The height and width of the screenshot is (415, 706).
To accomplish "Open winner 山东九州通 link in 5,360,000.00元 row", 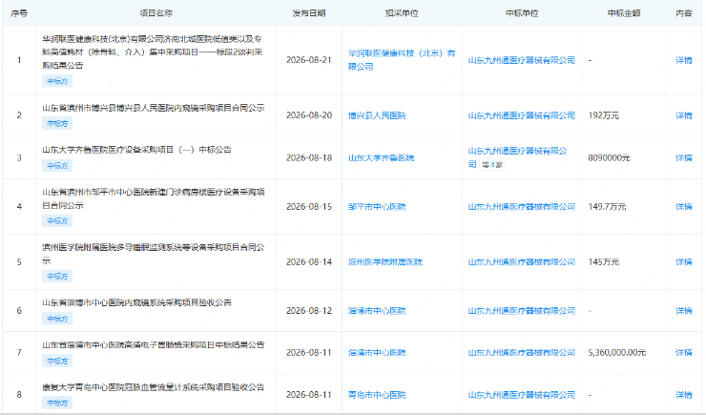I will [x=522, y=353].
